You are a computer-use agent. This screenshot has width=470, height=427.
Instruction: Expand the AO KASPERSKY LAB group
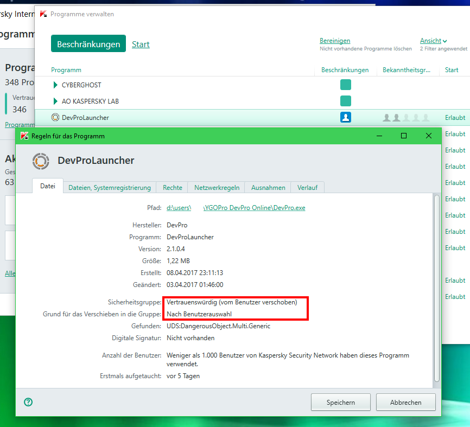[55, 101]
